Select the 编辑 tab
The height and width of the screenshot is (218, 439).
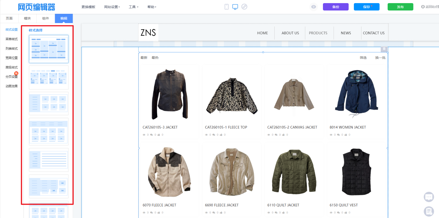coord(64,18)
